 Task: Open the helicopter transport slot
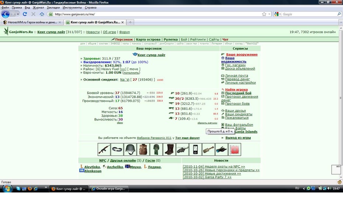(x=183, y=149)
